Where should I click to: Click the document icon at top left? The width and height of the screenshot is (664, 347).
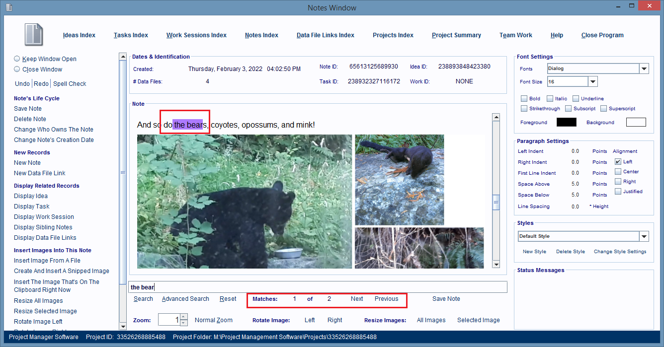click(34, 35)
